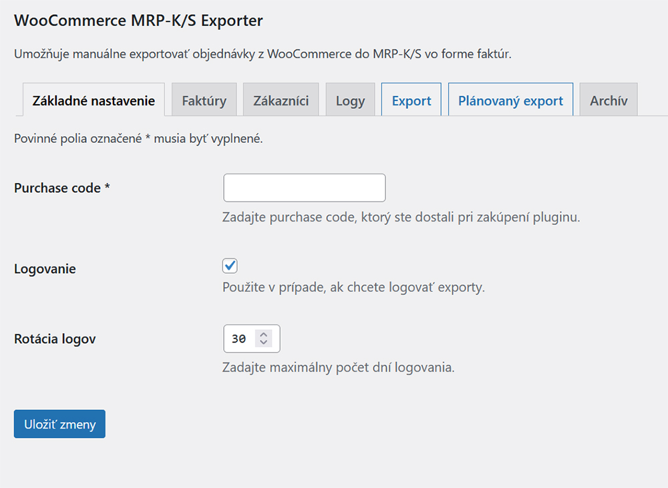This screenshot has width=668, height=488.
Task: Decrease Rotácia logov with down arrow
Action: (x=264, y=342)
